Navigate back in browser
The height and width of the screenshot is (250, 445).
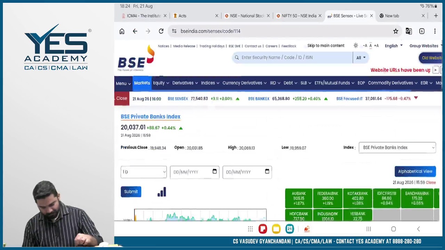click(x=135, y=31)
